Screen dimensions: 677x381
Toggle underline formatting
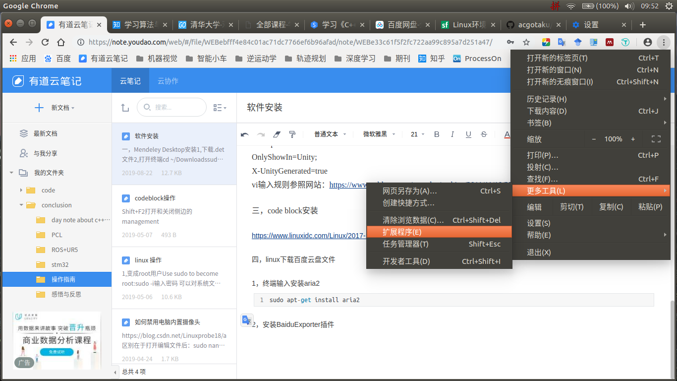click(x=468, y=134)
